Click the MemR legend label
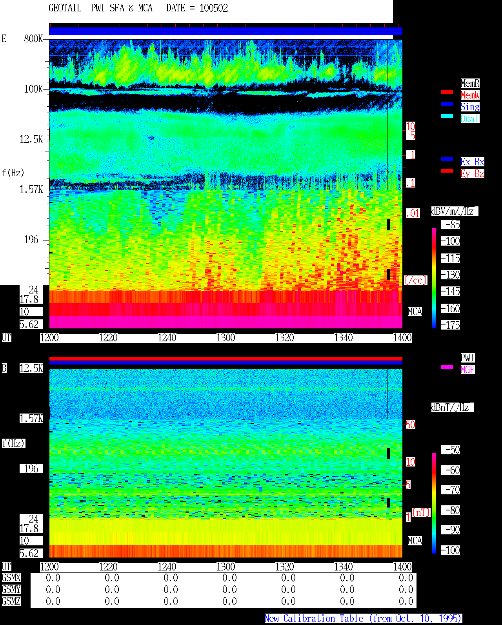 pos(470,83)
